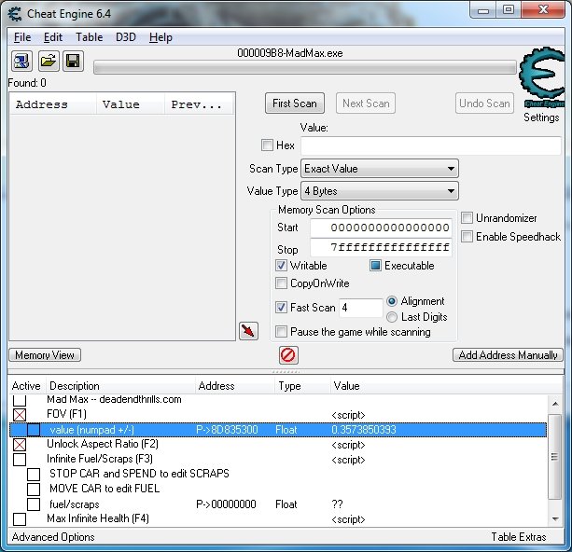Deactivate the FOV (F1) script checkbox
The image size is (572, 552).
point(20,415)
